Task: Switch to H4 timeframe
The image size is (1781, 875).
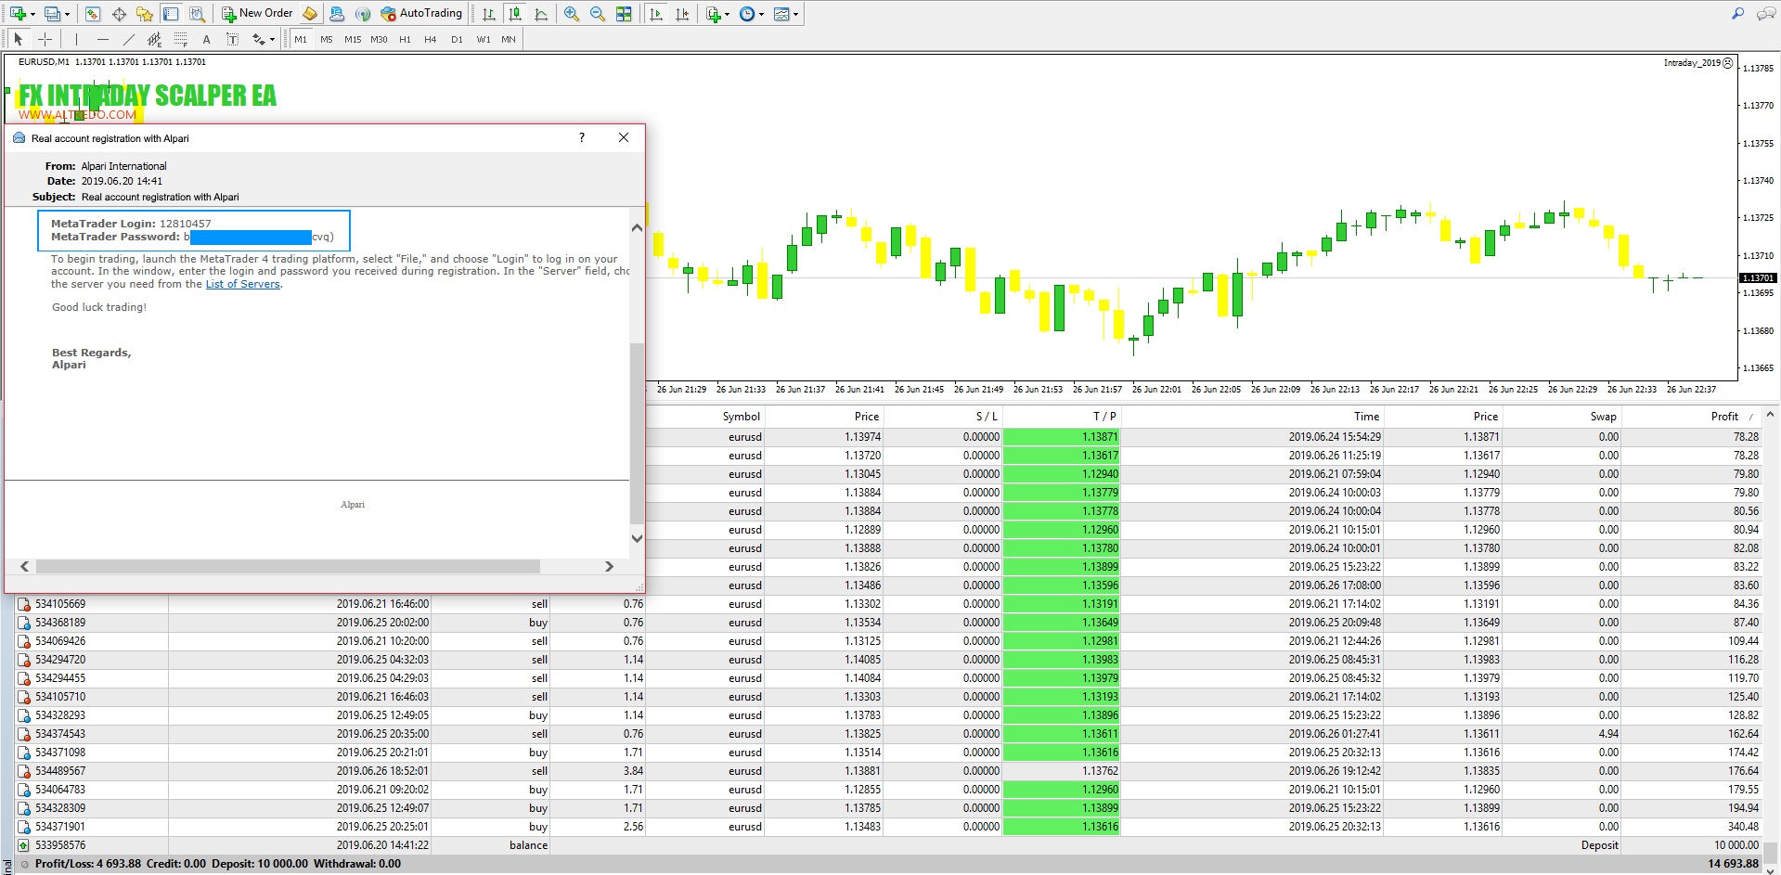Action: (431, 39)
